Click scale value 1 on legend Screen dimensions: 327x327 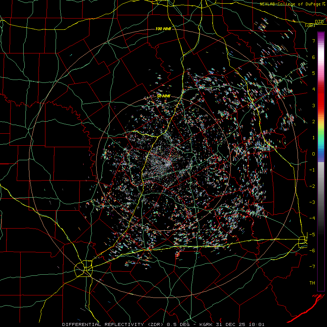pyautogui.click(x=314, y=138)
